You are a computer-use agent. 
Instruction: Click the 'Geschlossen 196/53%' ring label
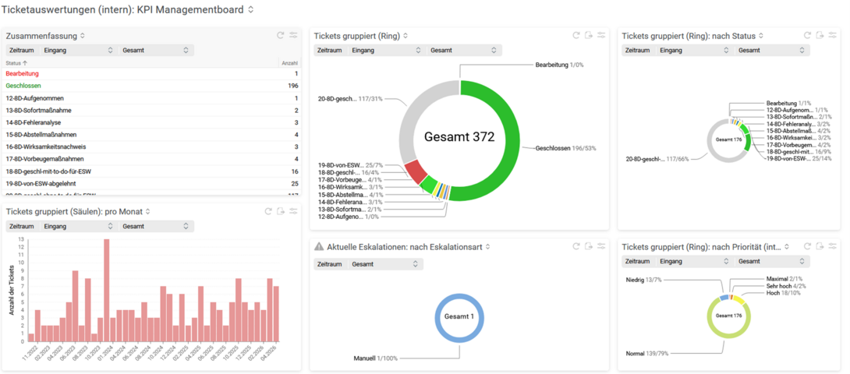pos(566,147)
